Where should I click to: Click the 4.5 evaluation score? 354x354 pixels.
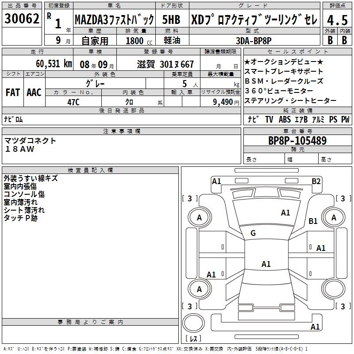337,20
